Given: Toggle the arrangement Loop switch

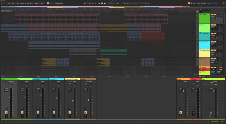Looking at the screenshot, I should [135, 3].
